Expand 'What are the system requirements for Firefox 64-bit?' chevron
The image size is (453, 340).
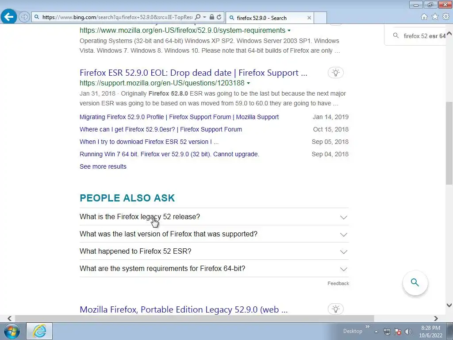coord(343,270)
